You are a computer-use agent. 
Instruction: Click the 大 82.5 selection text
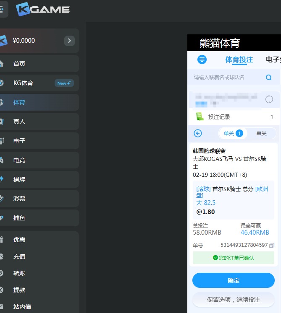[206, 203]
